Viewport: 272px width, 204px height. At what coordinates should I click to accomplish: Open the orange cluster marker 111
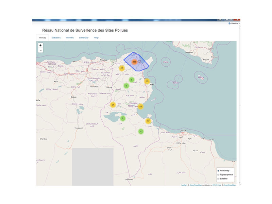pos(135,62)
